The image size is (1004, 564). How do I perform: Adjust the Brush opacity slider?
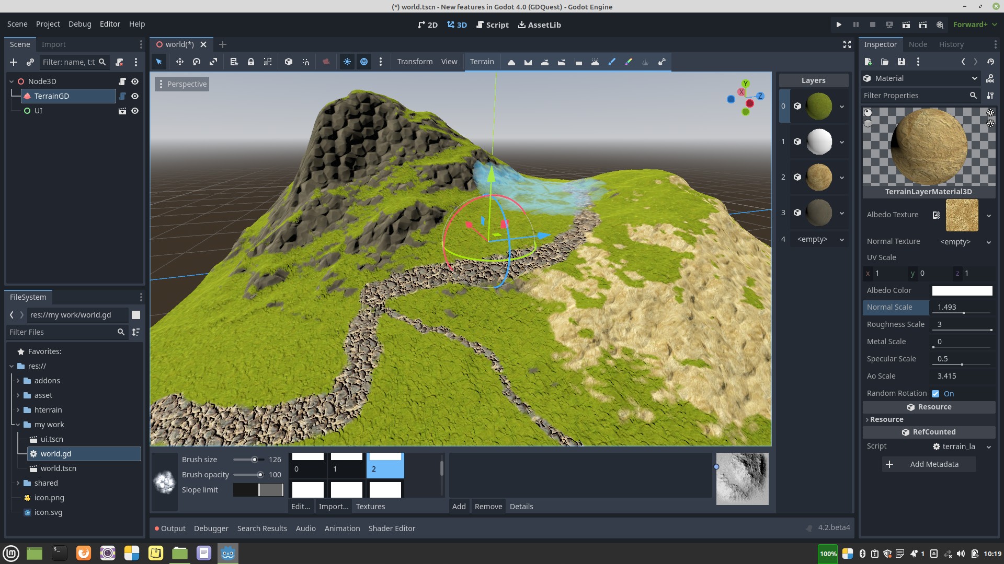pos(249,475)
